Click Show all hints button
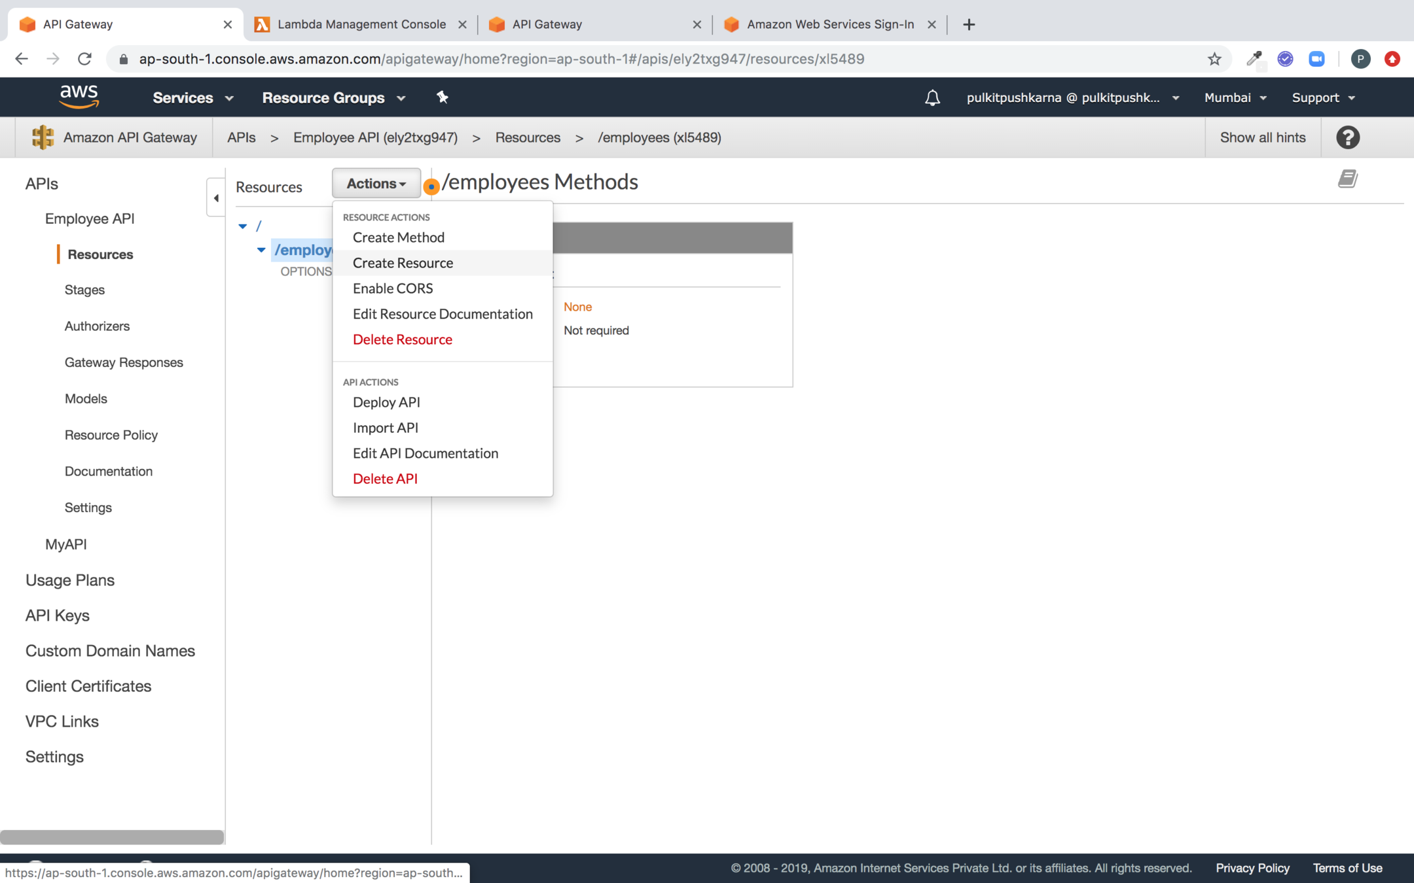This screenshot has height=883, width=1414. (x=1262, y=137)
